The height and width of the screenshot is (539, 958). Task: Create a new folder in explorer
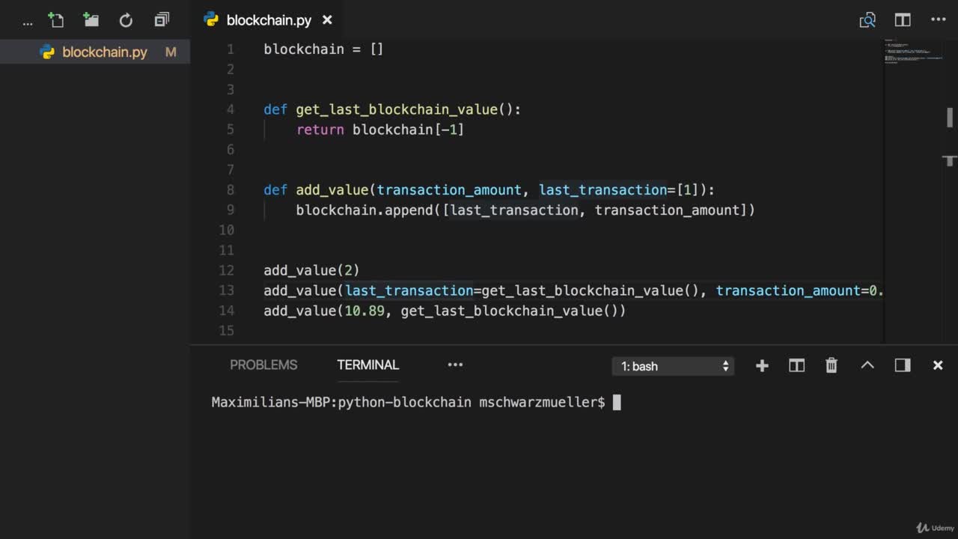tap(91, 20)
